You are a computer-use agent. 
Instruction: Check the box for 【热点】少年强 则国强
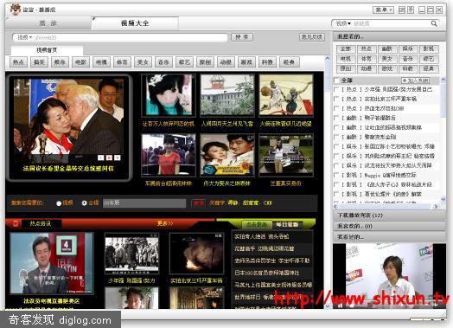336,90
